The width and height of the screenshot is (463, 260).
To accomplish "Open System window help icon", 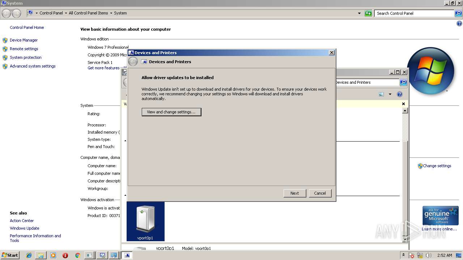I will pos(459,24).
